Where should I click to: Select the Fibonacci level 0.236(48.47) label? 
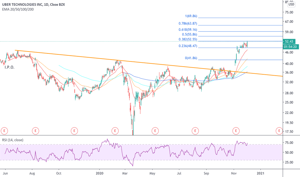click(188, 46)
